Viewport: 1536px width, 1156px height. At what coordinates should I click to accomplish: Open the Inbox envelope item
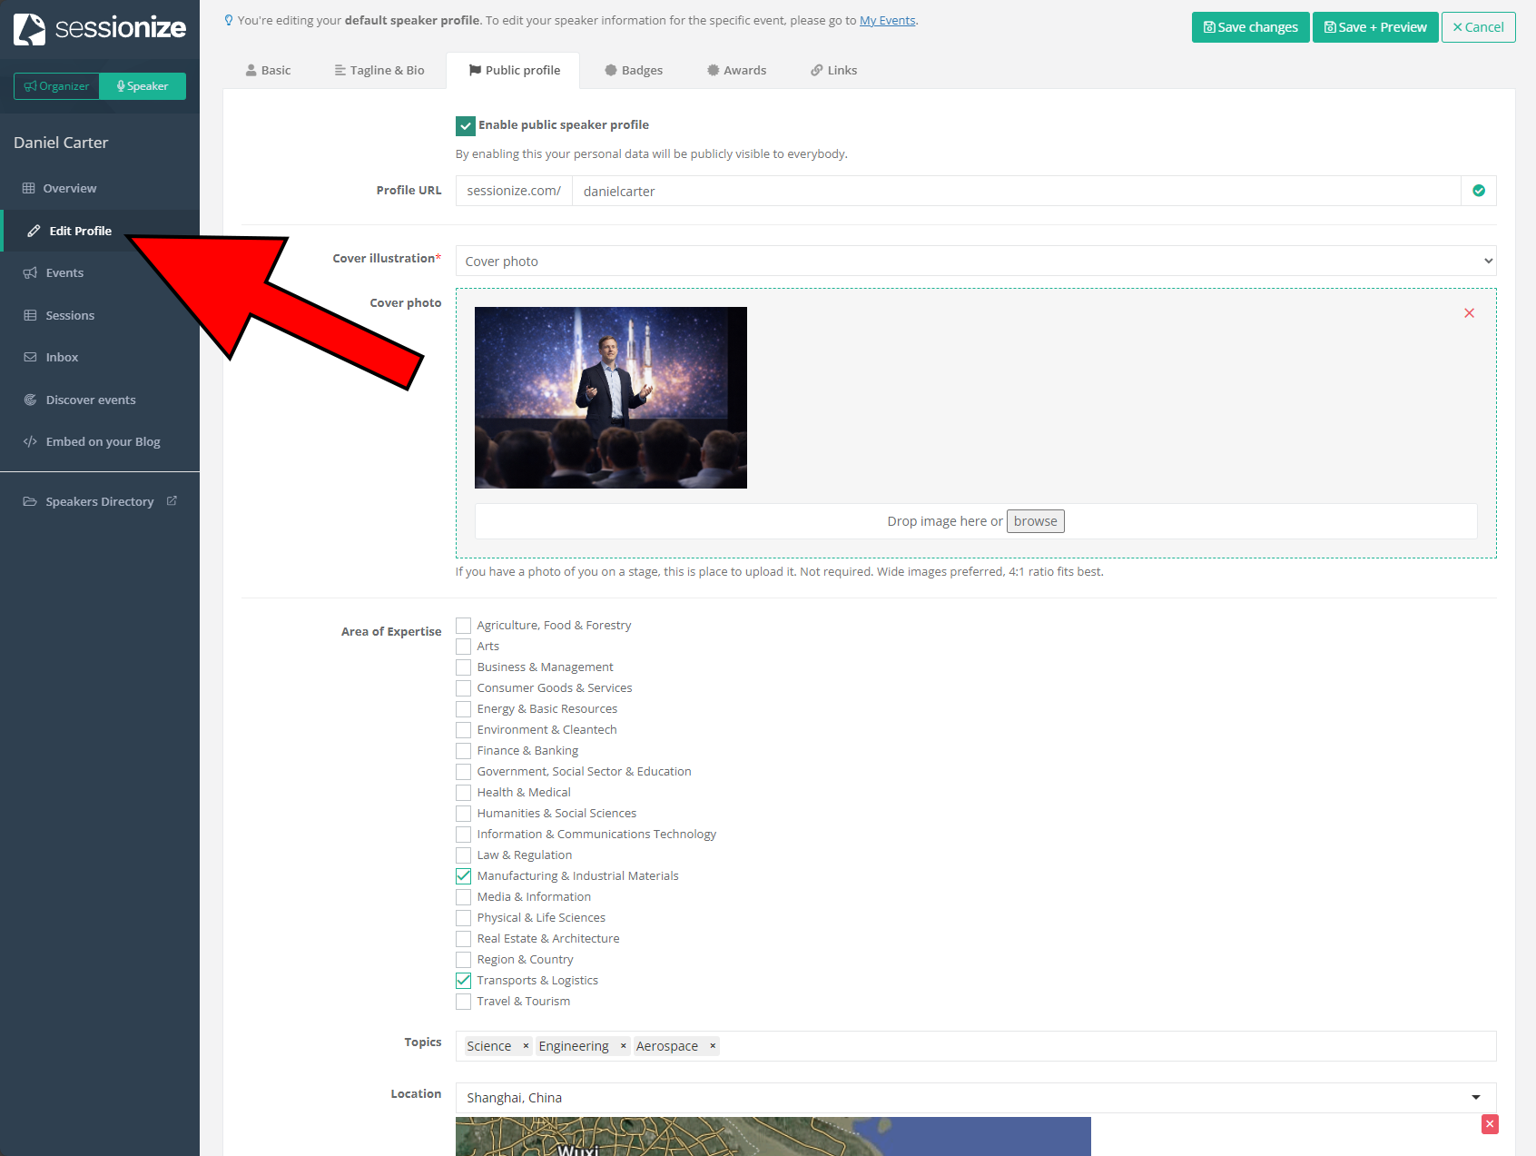pos(62,357)
